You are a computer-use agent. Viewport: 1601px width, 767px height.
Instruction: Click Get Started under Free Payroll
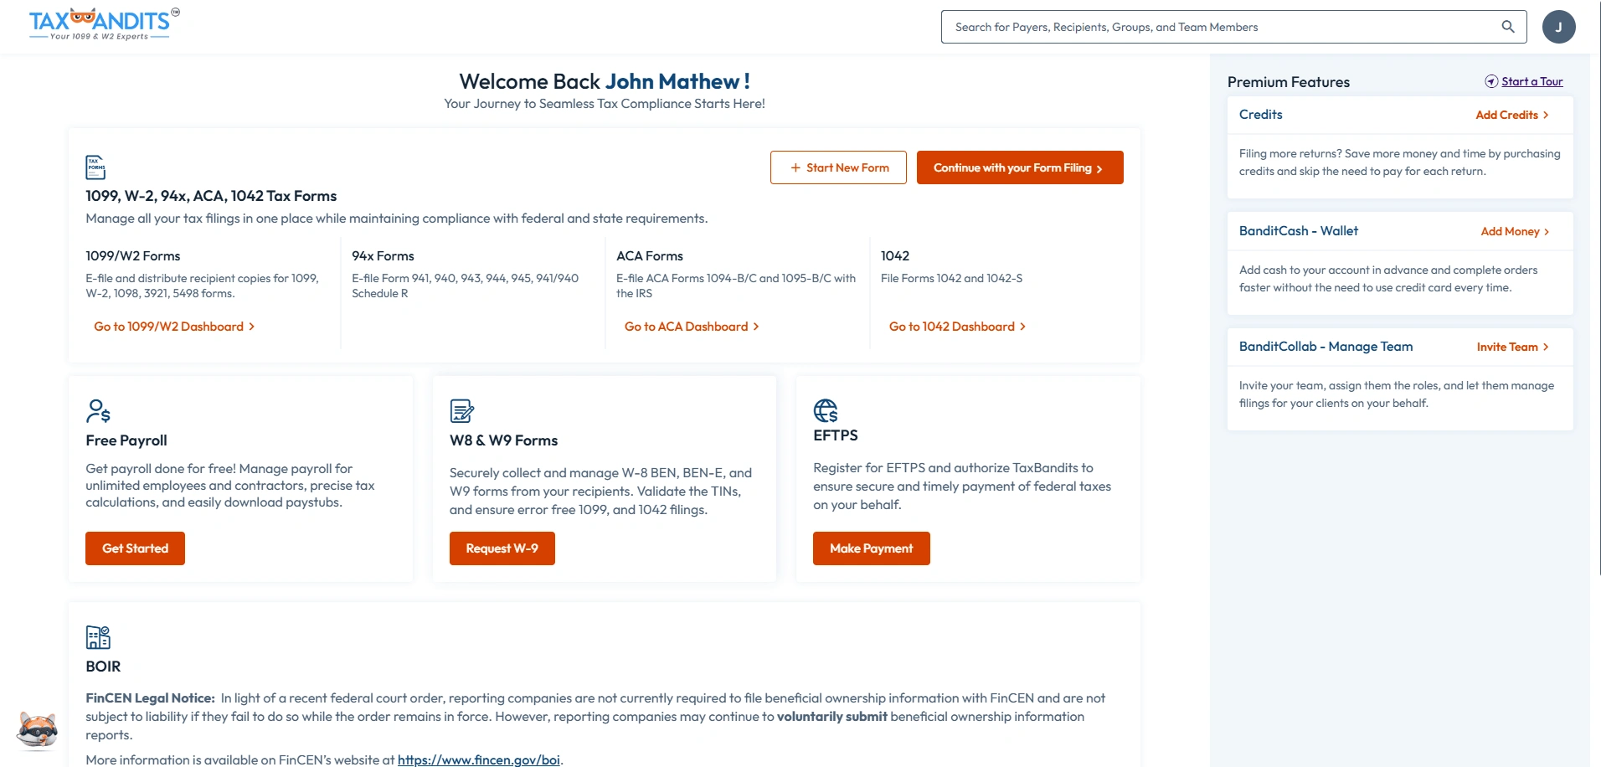pos(135,548)
